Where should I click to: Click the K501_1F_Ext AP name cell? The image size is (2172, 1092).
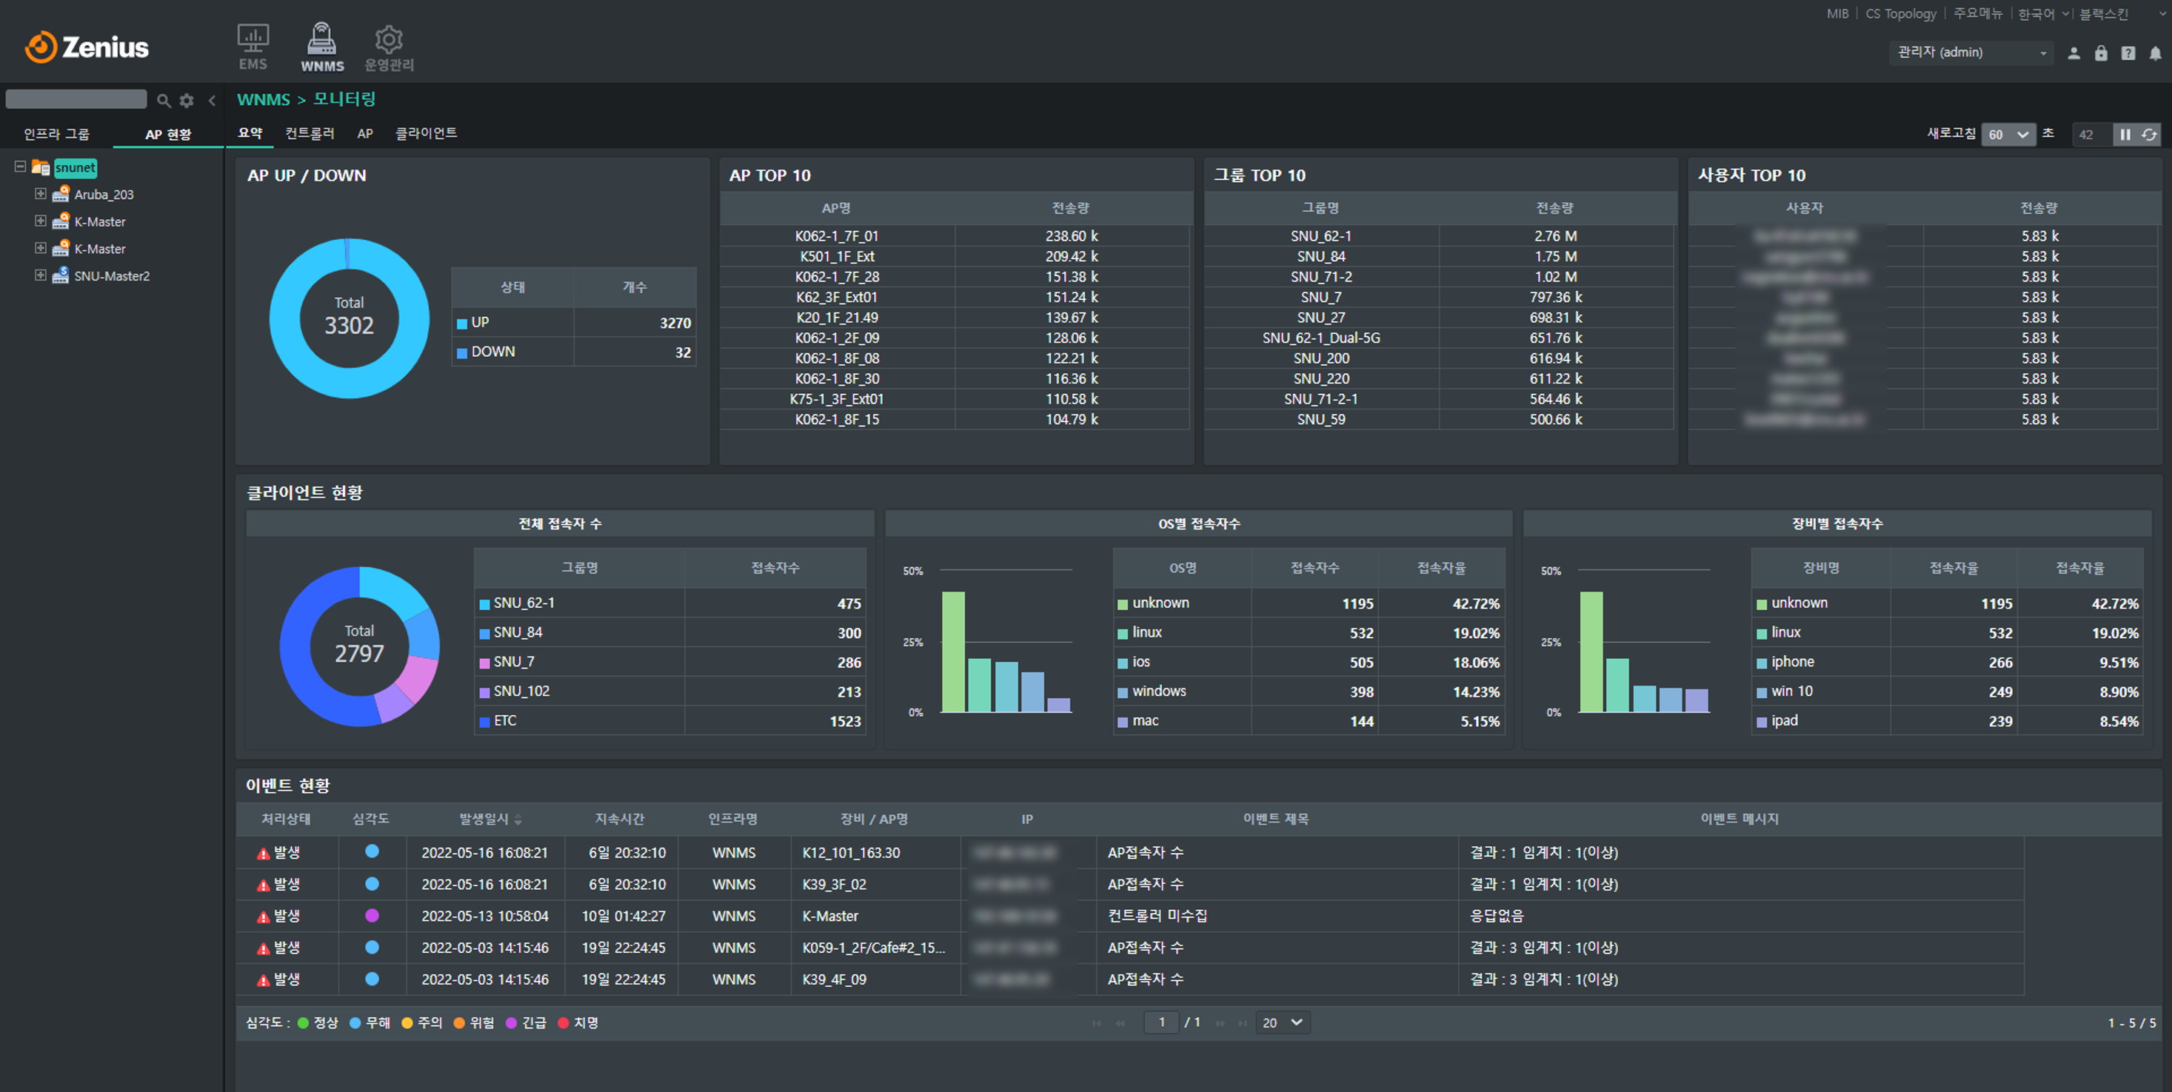pos(838,256)
